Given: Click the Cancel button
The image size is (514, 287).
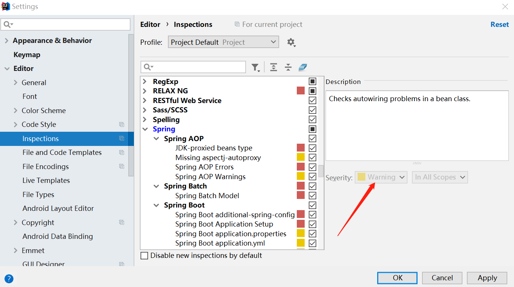Looking at the screenshot, I should point(442,278).
